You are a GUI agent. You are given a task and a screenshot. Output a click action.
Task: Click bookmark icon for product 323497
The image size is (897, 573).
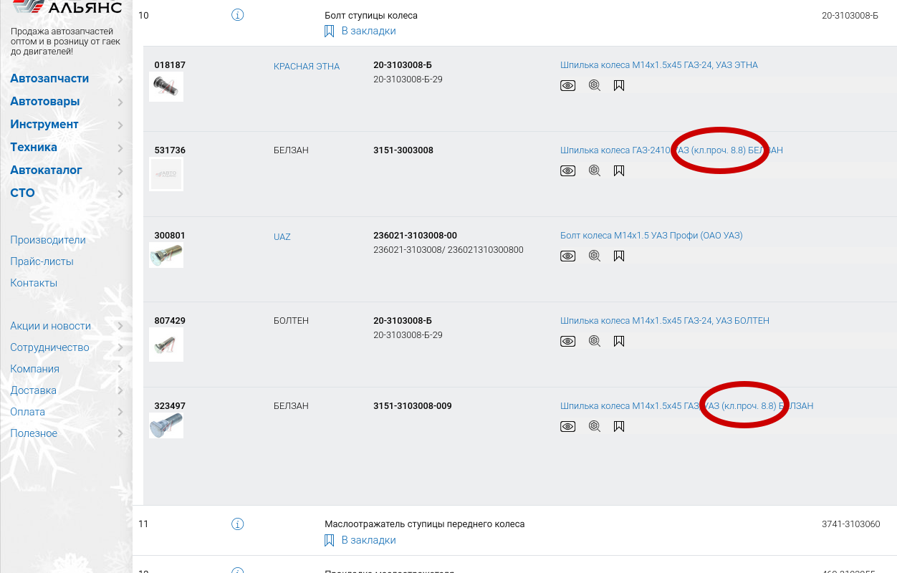[x=619, y=427]
